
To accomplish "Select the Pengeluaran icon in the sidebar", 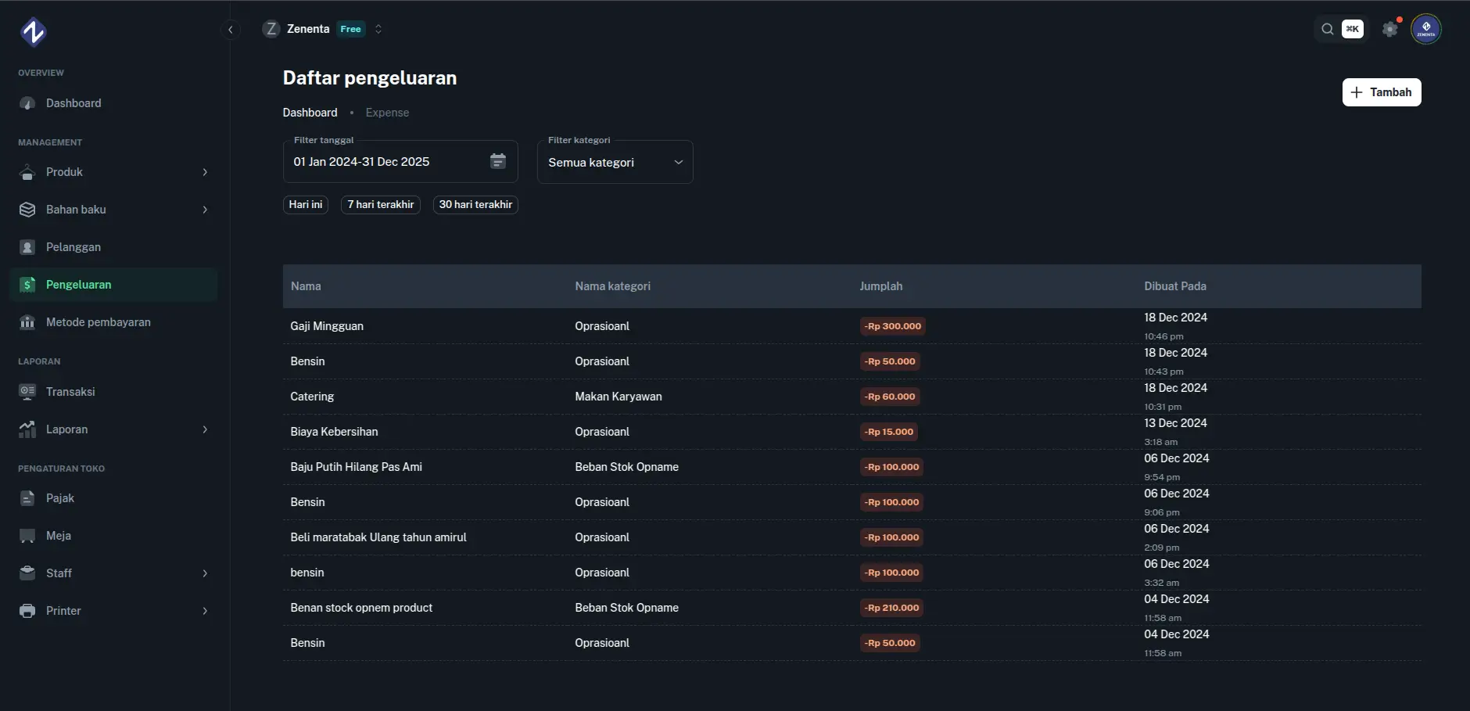I will [27, 284].
